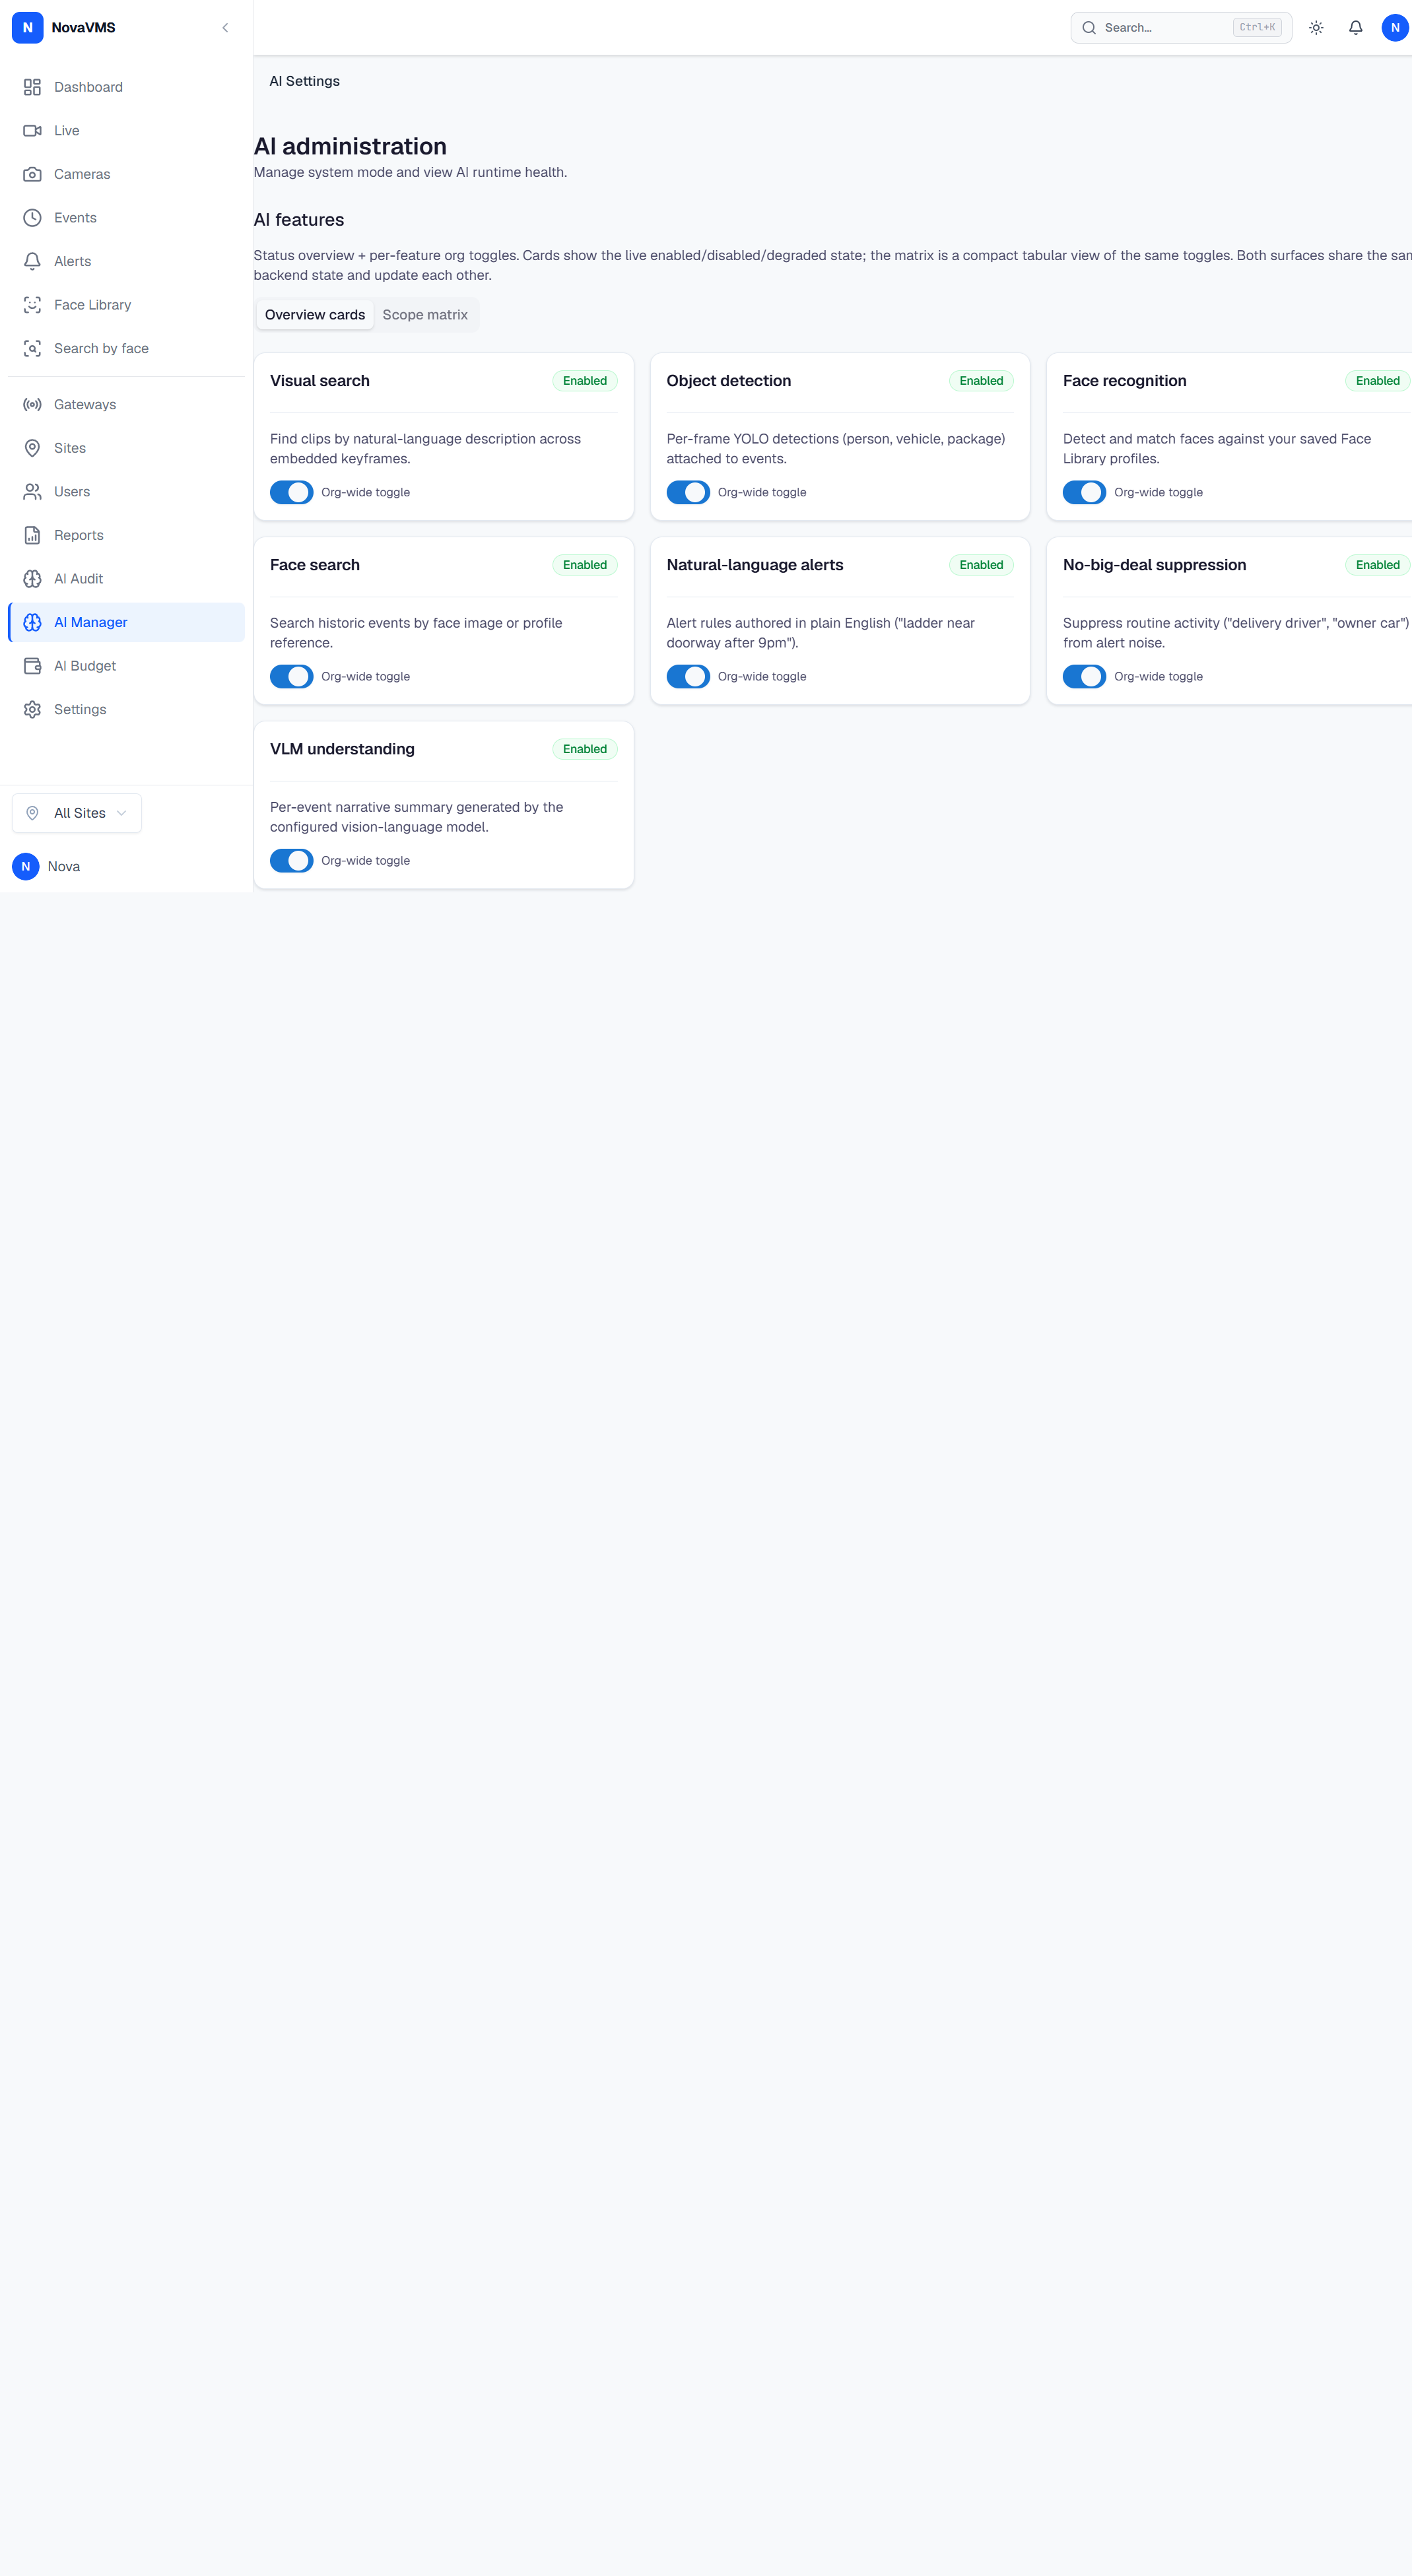Viewport: 1412px width, 2576px height.
Task: Open Reports in the sidebar
Action: [x=126, y=535]
